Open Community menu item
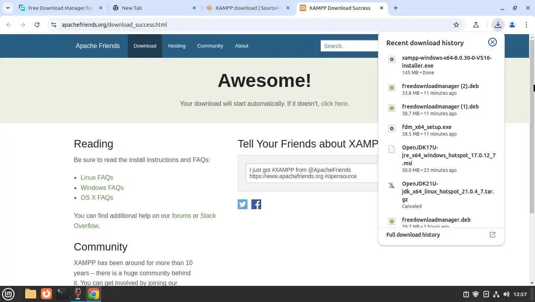The width and height of the screenshot is (535, 302). pyautogui.click(x=210, y=46)
